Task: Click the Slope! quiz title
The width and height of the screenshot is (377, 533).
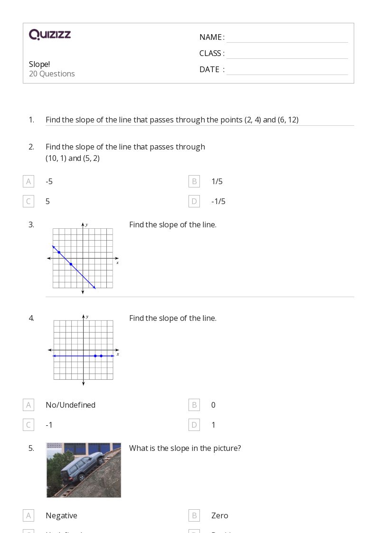Action: pyautogui.click(x=39, y=64)
